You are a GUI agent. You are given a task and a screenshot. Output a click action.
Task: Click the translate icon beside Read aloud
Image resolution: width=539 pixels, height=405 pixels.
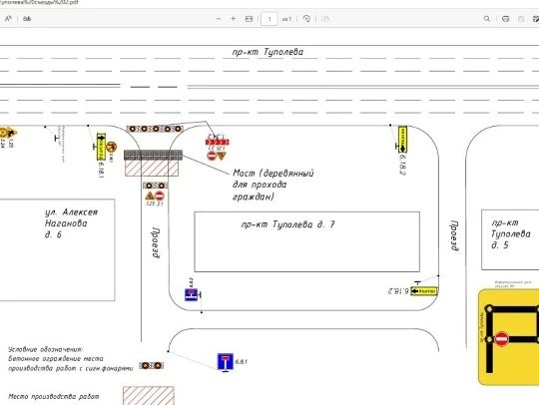[27, 19]
